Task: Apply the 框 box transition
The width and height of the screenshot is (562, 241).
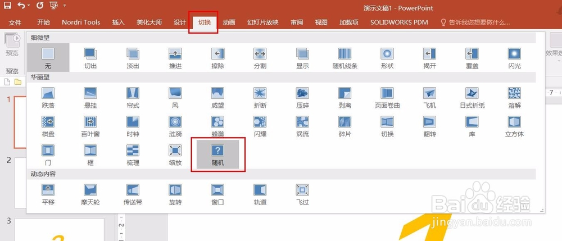Action: tap(90, 154)
